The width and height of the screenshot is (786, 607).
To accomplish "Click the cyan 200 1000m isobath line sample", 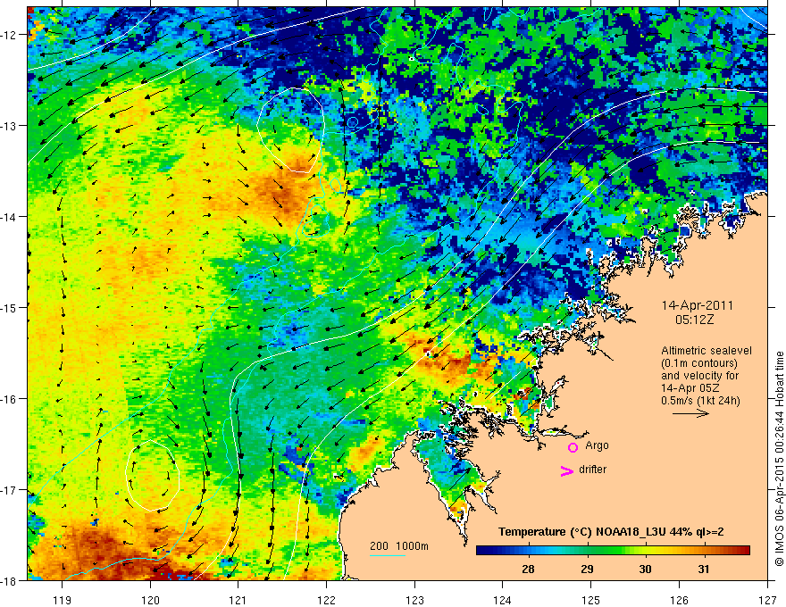I will [388, 555].
